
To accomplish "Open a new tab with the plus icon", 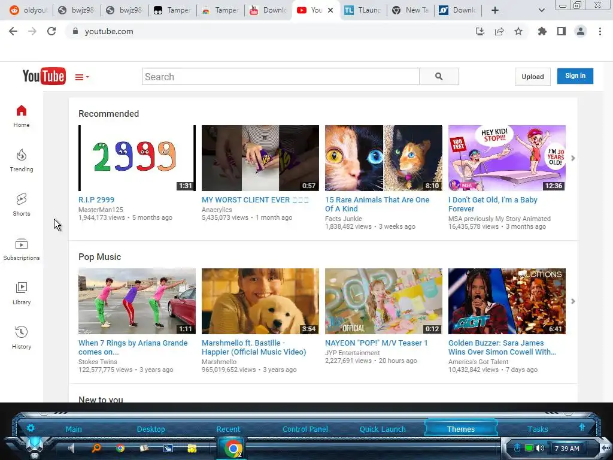I will [495, 11].
